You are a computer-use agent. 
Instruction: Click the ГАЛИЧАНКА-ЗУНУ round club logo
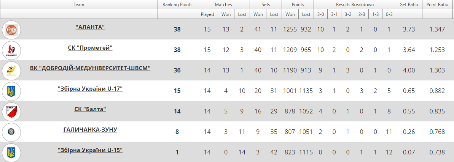pos(11,132)
